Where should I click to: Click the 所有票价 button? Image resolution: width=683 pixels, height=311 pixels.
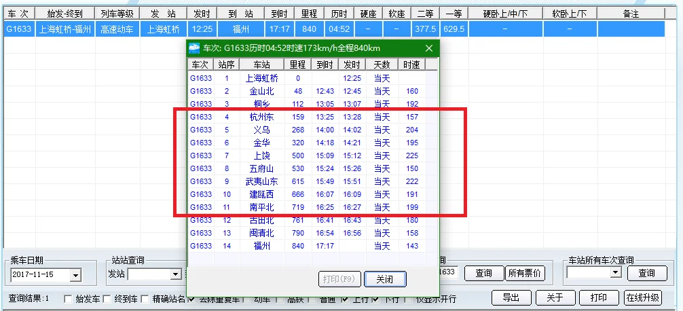click(x=524, y=273)
